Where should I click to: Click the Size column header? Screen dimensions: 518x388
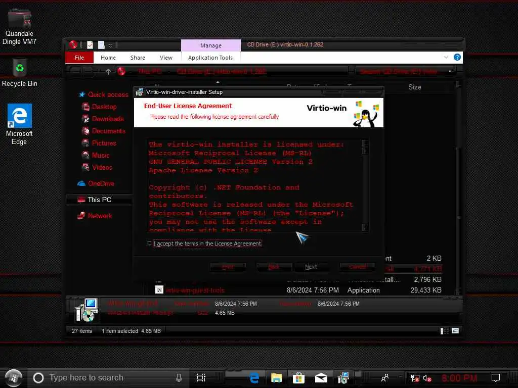(415, 87)
